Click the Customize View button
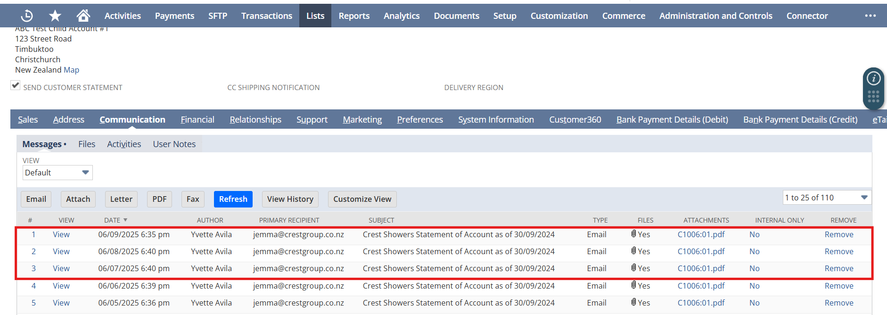 (x=362, y=199)
